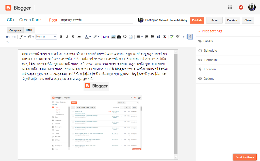Screen dimensions: 260x161
Task: Publish the post
Action: 197,20
